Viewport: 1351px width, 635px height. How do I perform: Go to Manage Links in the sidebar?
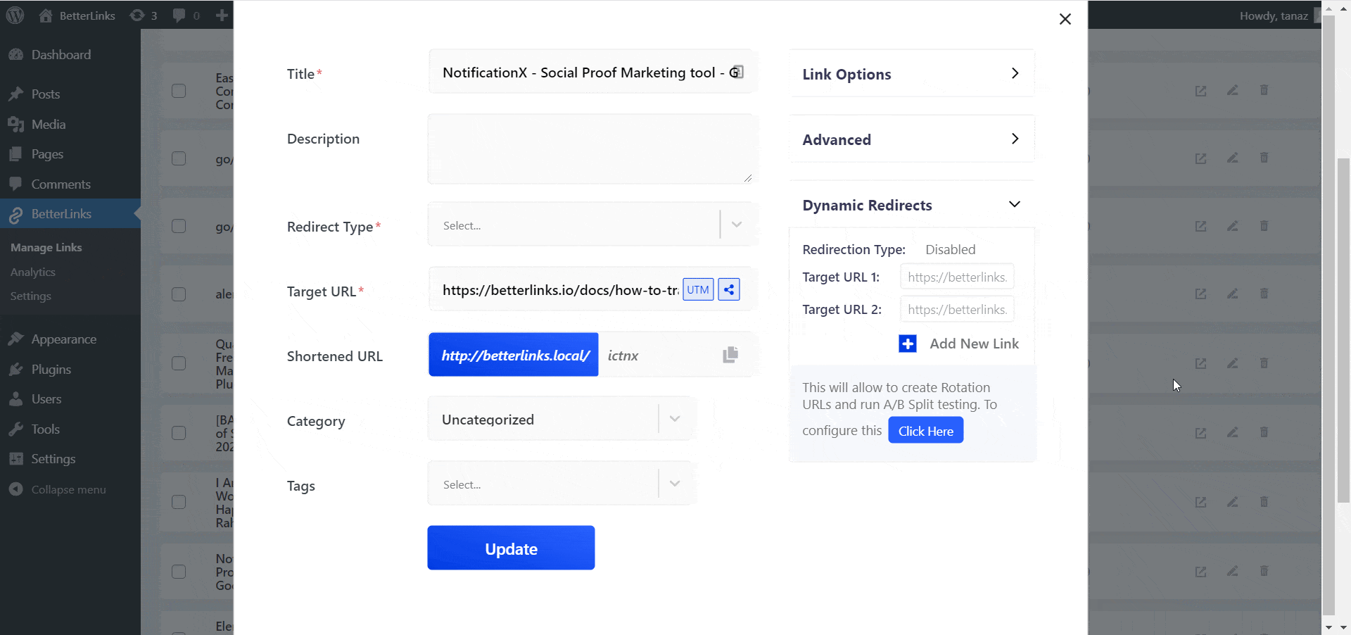46,247
